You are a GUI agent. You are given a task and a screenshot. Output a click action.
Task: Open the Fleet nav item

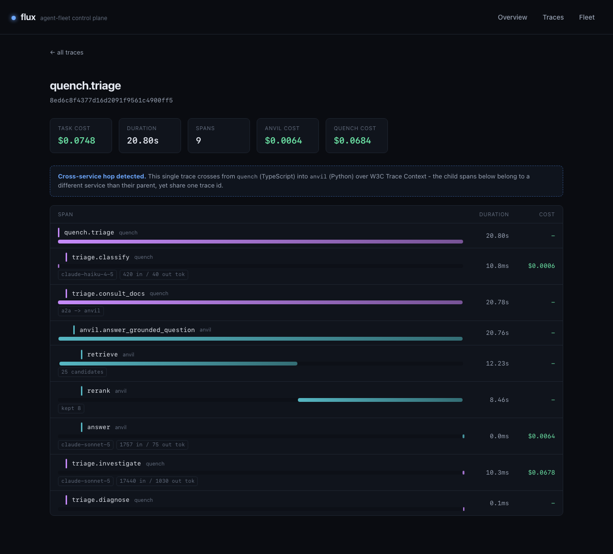pyautogui.click(x=587, y=17)
